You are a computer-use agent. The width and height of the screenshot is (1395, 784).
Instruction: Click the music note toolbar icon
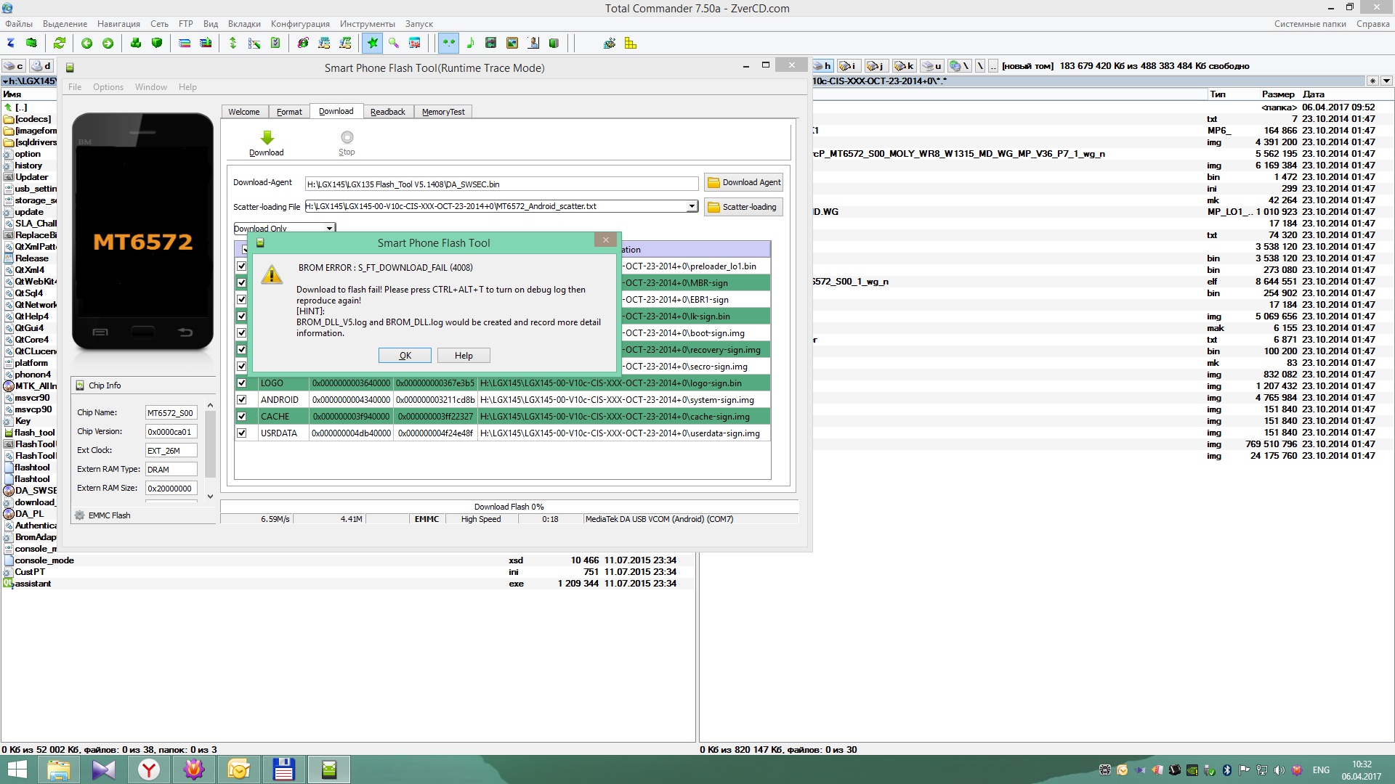[x=470, y=44]
